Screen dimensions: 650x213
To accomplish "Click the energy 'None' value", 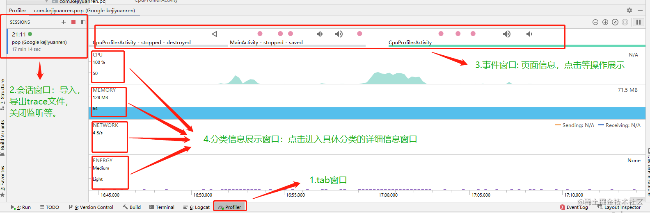I will 634,161.
